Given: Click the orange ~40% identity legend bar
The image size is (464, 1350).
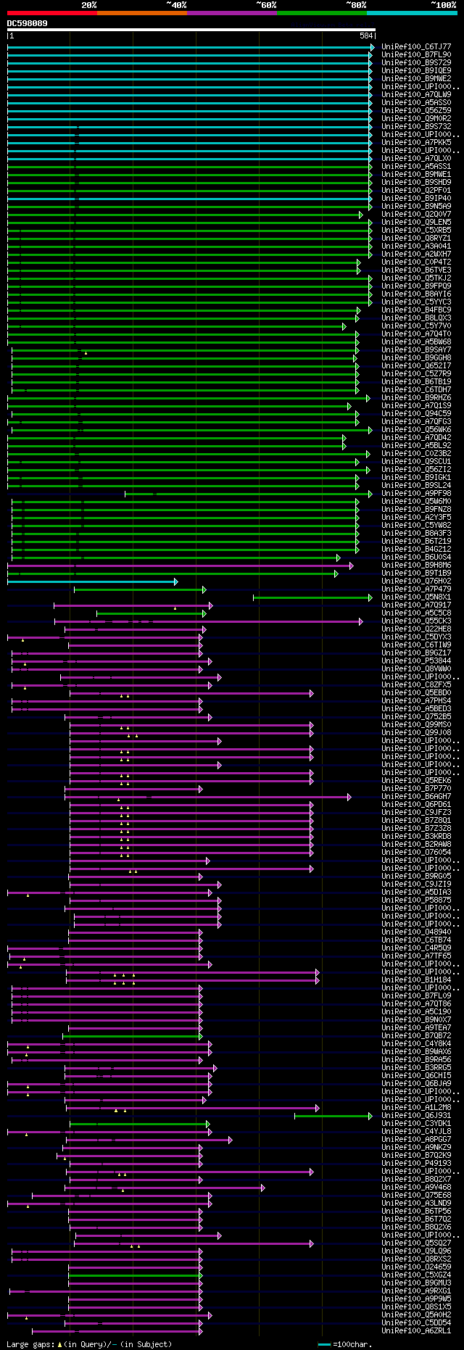Looking at the screenshot, I should (x=142, y=13).
